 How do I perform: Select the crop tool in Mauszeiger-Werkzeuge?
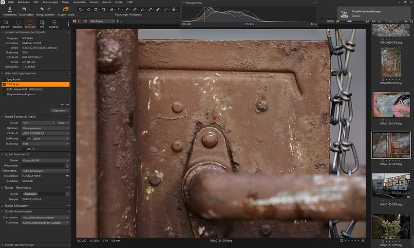coord(104,9)
